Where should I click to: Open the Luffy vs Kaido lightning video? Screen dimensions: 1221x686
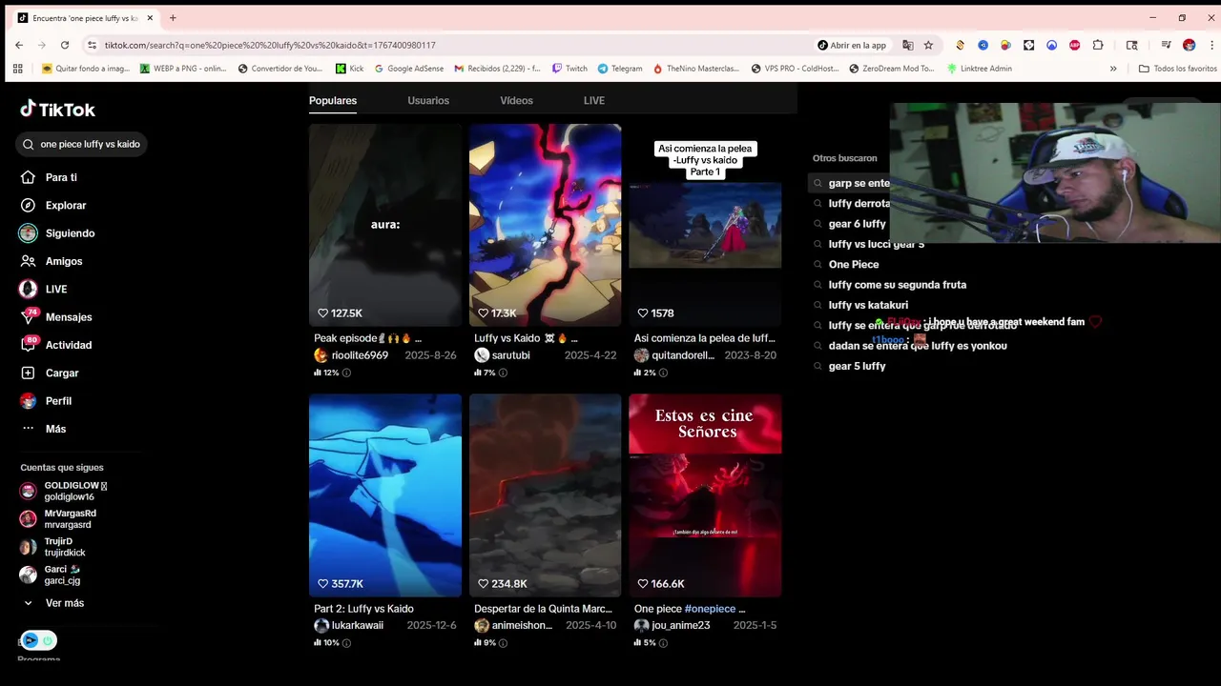coord(545,225)
